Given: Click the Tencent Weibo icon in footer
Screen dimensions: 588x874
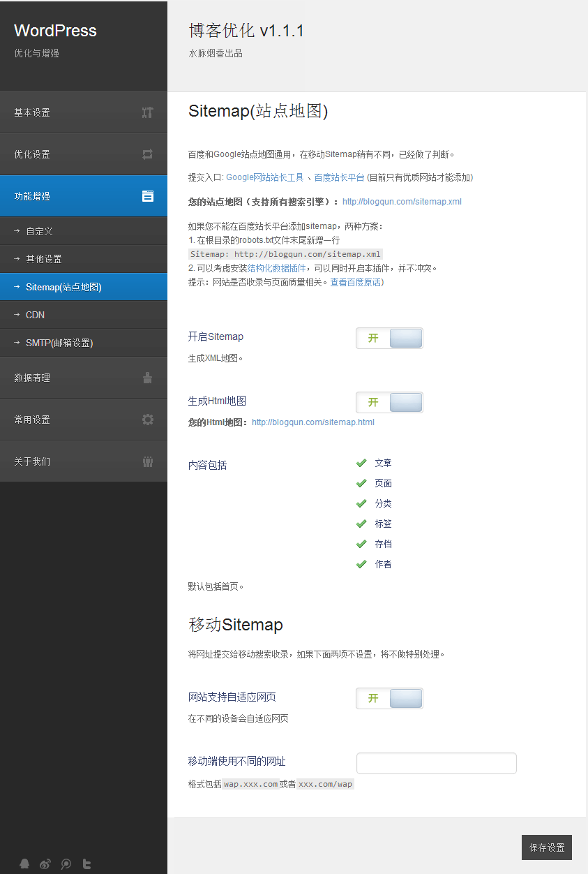Looking at the screenshot, I should 66,864.
